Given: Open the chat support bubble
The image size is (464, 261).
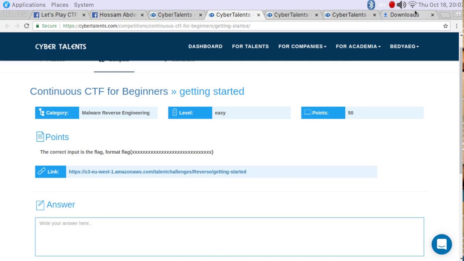Looking at the screenshot, I should click(x=442, y=244).
